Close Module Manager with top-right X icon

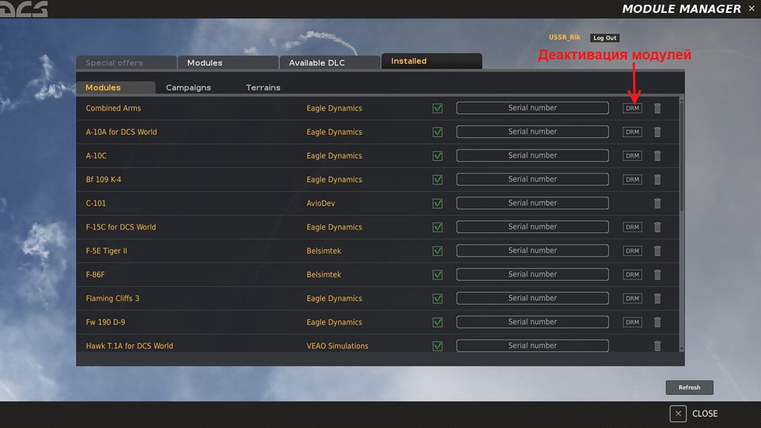(x=751, y=8)
